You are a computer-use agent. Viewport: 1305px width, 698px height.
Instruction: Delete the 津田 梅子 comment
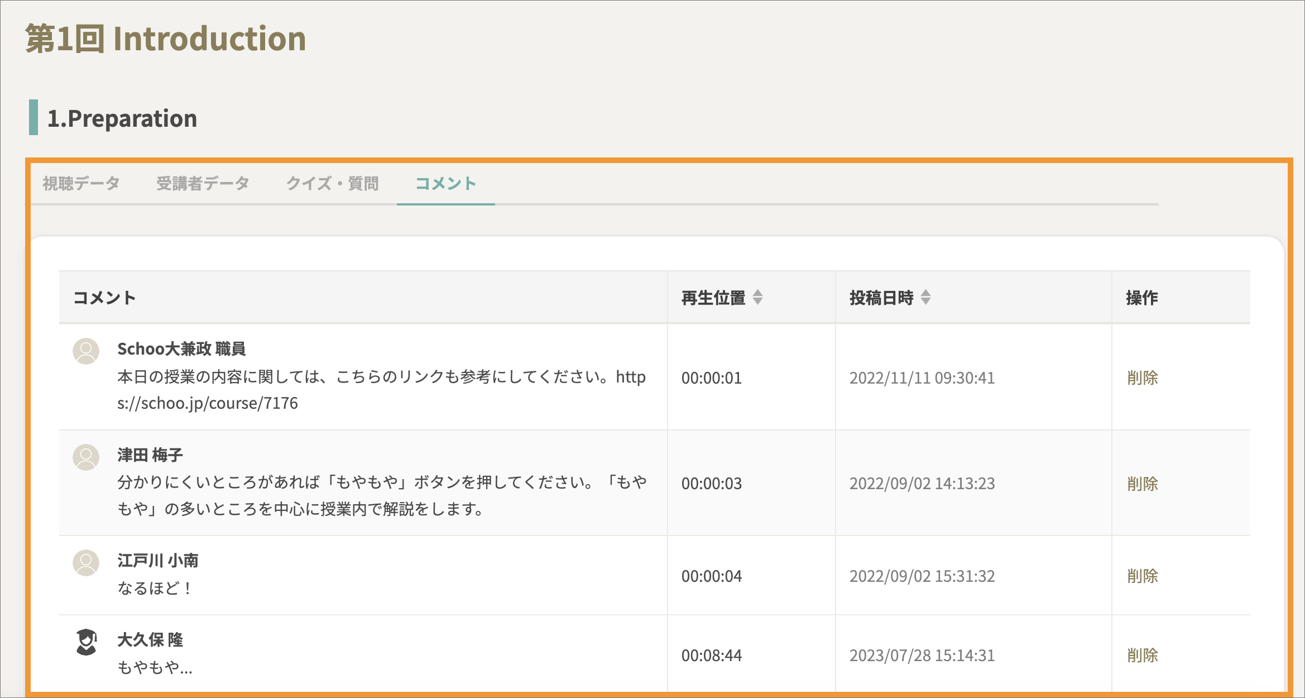(1143, 484)
